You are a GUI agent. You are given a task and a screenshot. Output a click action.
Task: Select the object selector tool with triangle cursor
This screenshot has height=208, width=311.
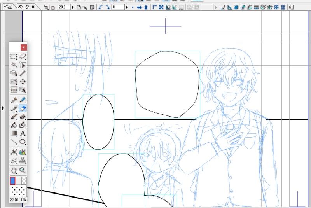click(x=23, y=65)
